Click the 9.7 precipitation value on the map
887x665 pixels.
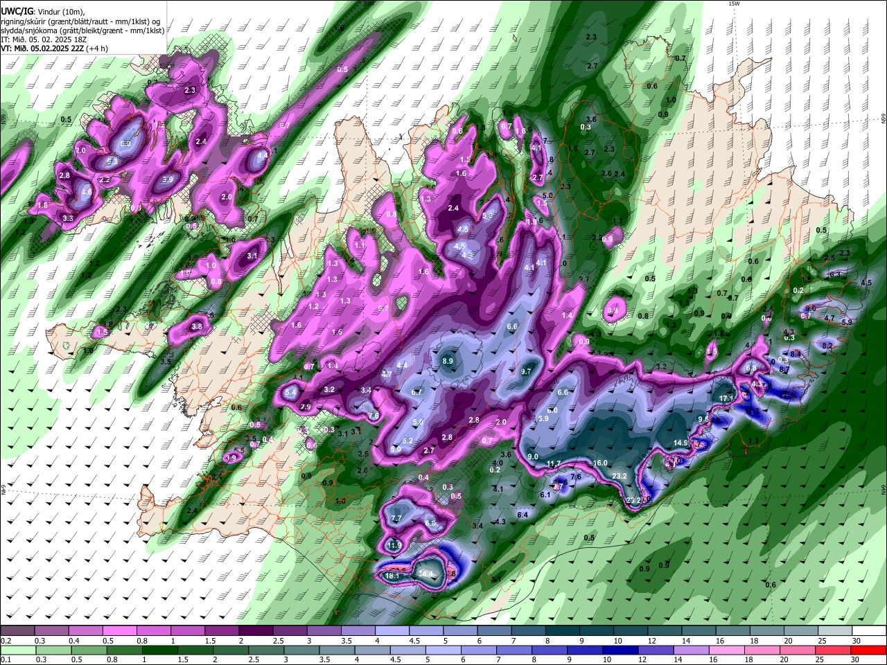(526, 372)
